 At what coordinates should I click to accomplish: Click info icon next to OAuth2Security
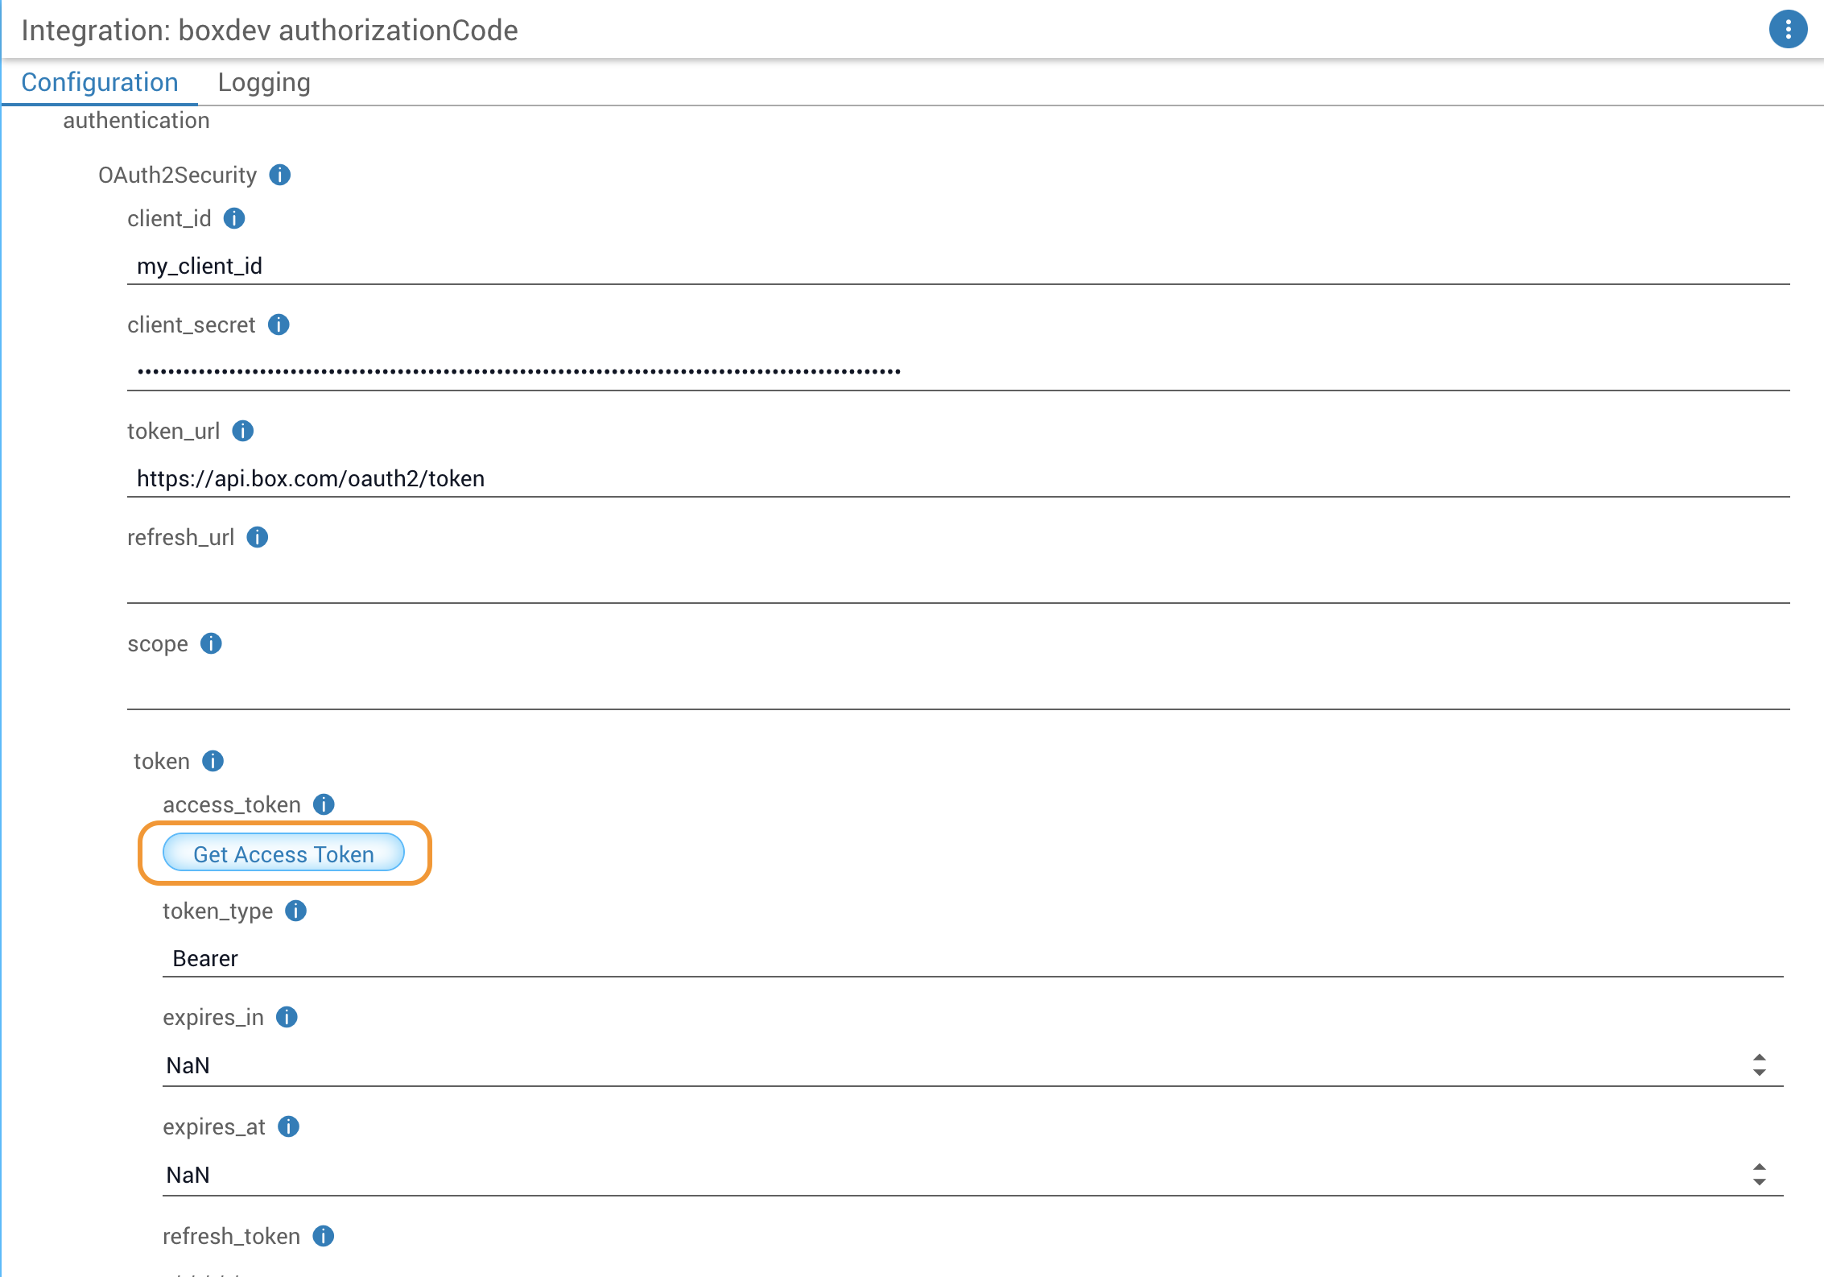tap(279, 175)
